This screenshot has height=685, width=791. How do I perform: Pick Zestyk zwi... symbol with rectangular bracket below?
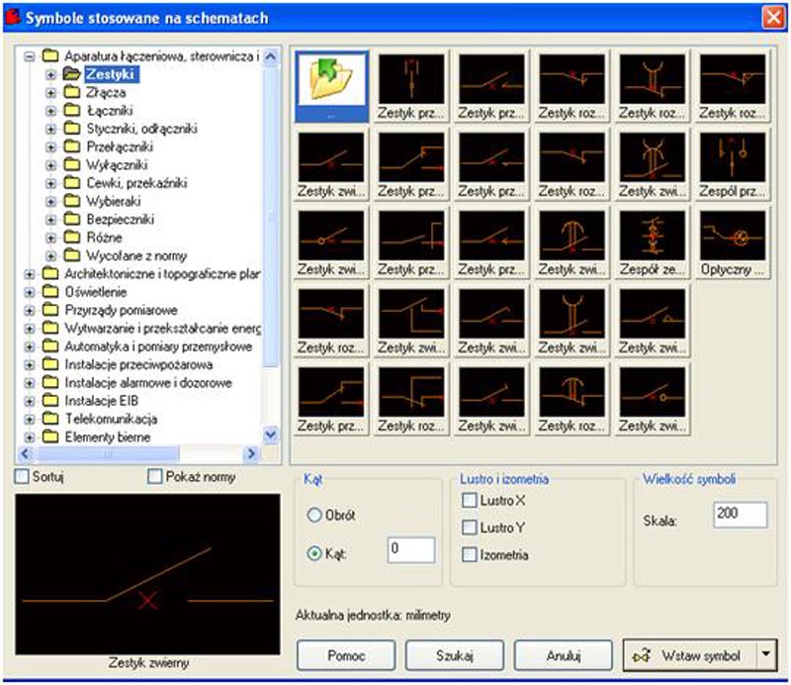click(411, 322)
